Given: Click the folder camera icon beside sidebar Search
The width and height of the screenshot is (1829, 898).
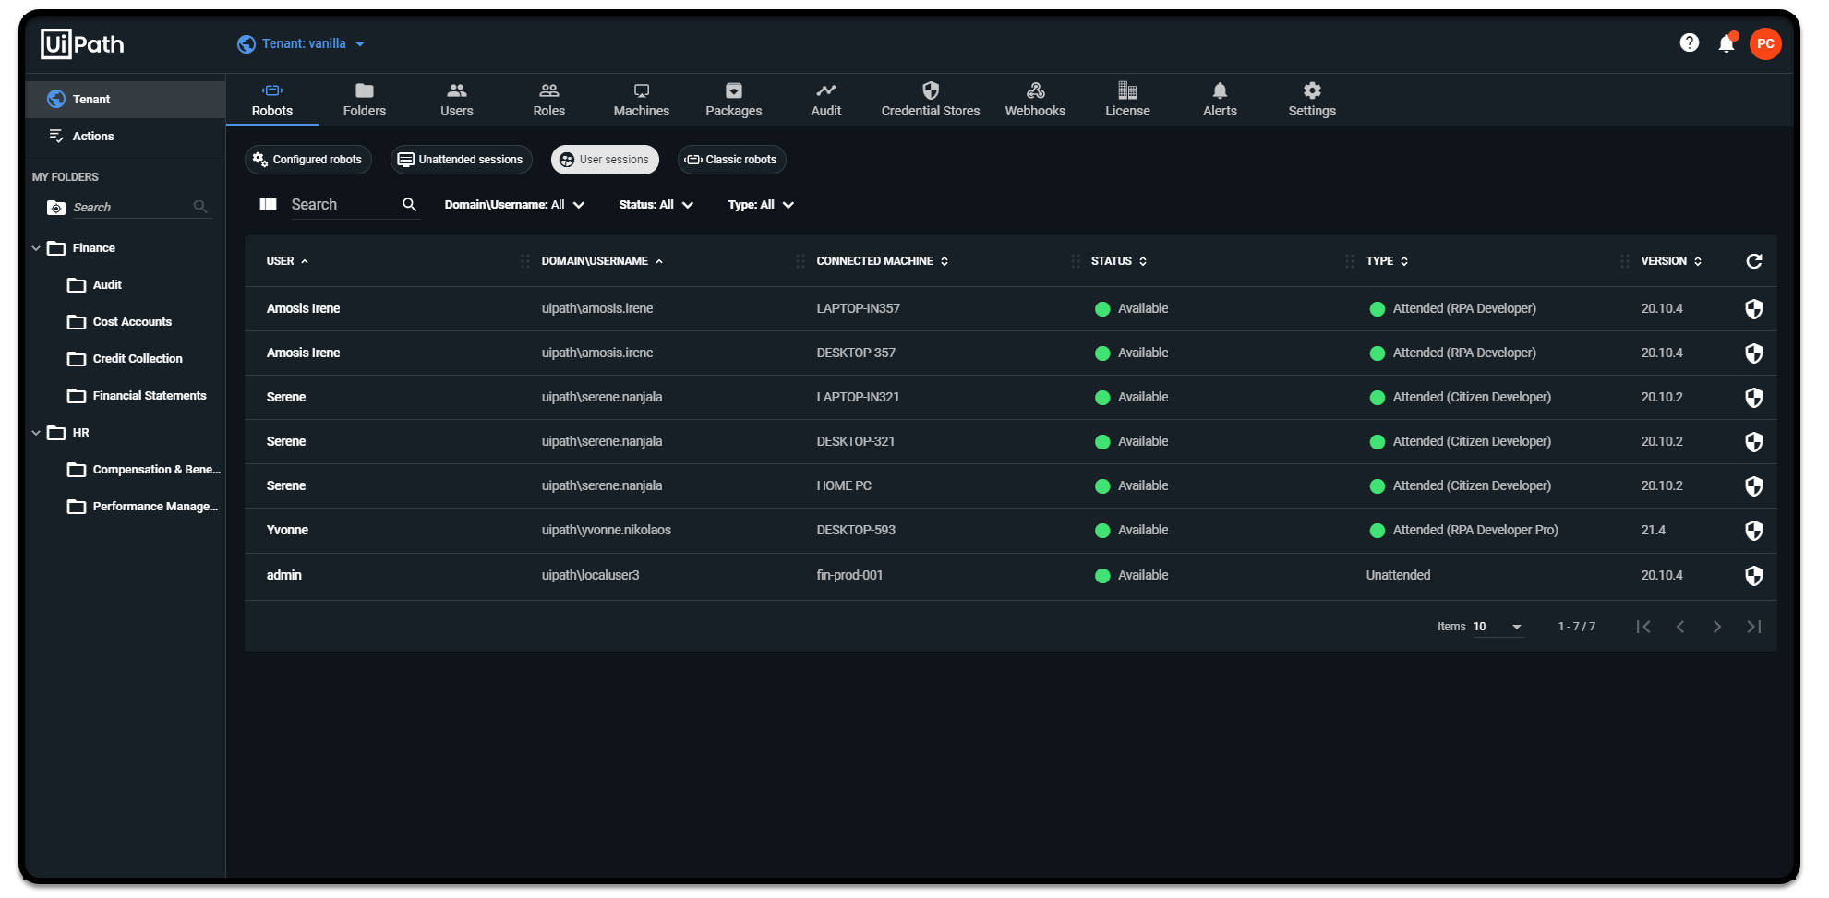Looking at the screenshot, I should 56,208.
